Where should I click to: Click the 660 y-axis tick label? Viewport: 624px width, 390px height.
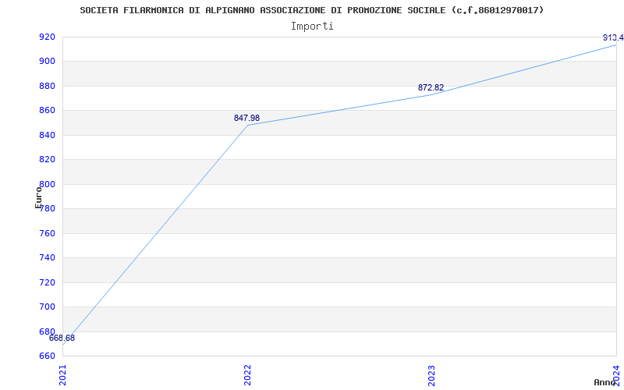pyautogui.click(x=47, y=356)
